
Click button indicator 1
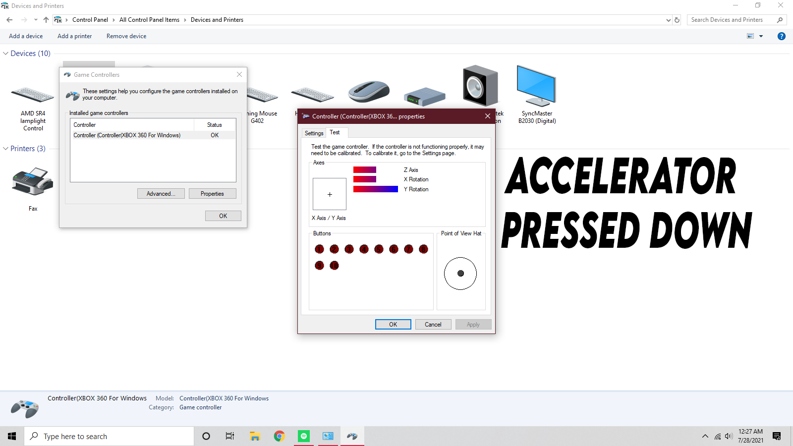[x=319, y=249]
